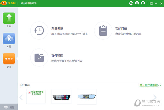Open the blue rearview mirror product thumbnail
This screenshot has height=110, width=164.
coord(87,97)
